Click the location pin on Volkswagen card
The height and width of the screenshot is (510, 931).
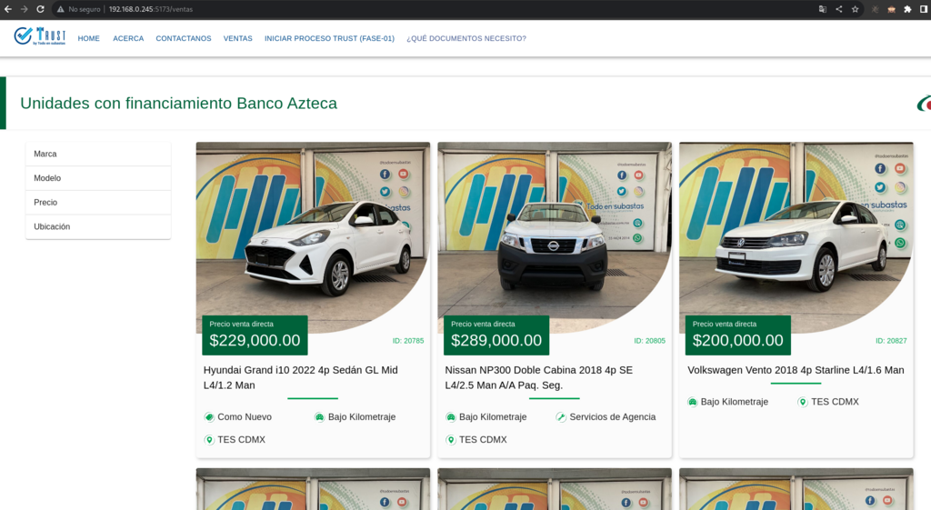click(802, 402)
